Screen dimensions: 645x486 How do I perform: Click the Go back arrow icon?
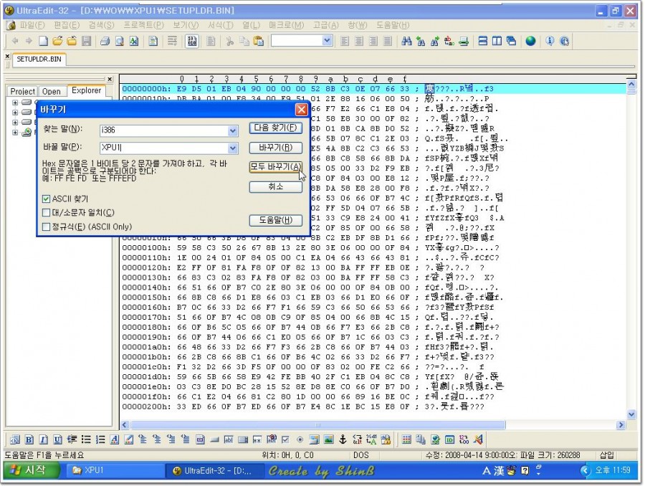pyautogui.click(x=15, y=41)
